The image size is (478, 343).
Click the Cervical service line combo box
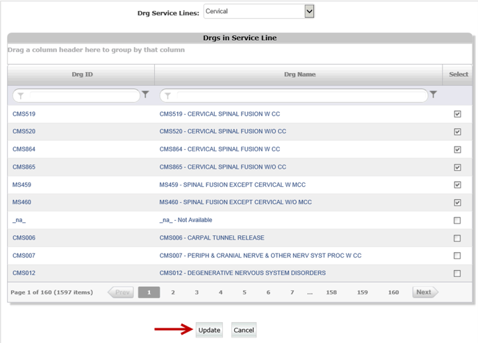[259, 12]
